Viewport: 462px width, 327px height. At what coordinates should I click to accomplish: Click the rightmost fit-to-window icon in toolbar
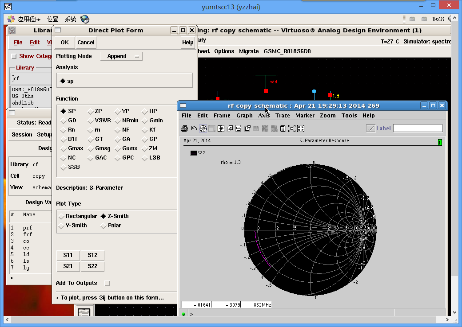coord(301,128)
